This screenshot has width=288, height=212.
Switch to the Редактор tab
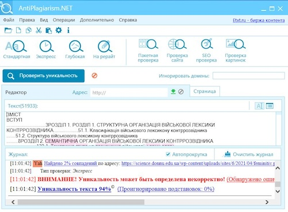point(16,92)
